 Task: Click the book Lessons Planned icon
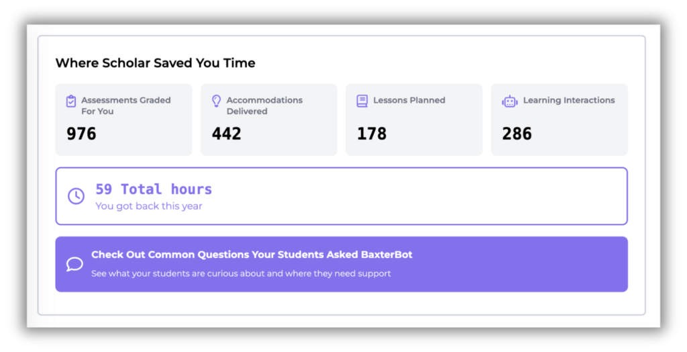coord(362,101)
